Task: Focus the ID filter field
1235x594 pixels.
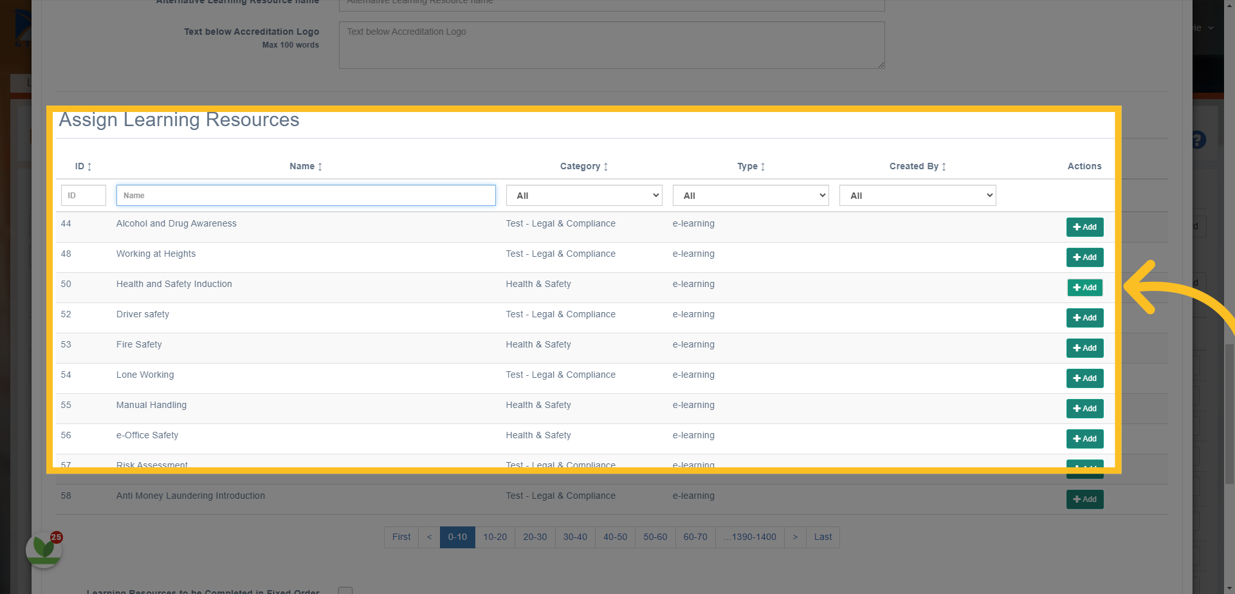Action: [84, 196]
